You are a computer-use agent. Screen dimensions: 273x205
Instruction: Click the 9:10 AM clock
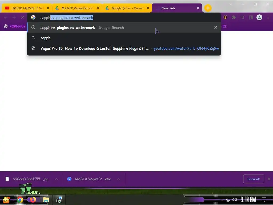point(248,199)
